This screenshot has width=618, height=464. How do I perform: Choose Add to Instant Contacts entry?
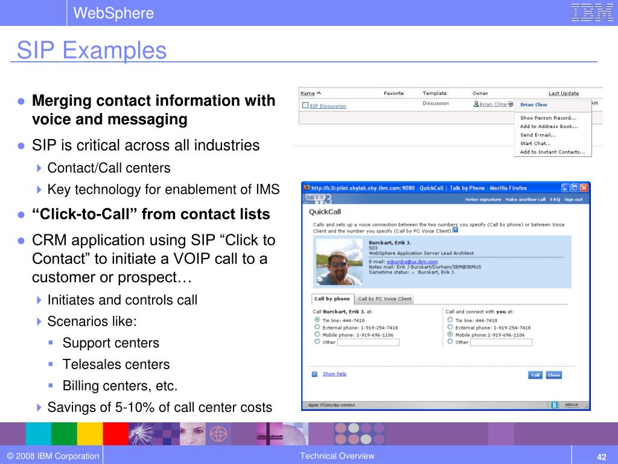pos(552,152)
